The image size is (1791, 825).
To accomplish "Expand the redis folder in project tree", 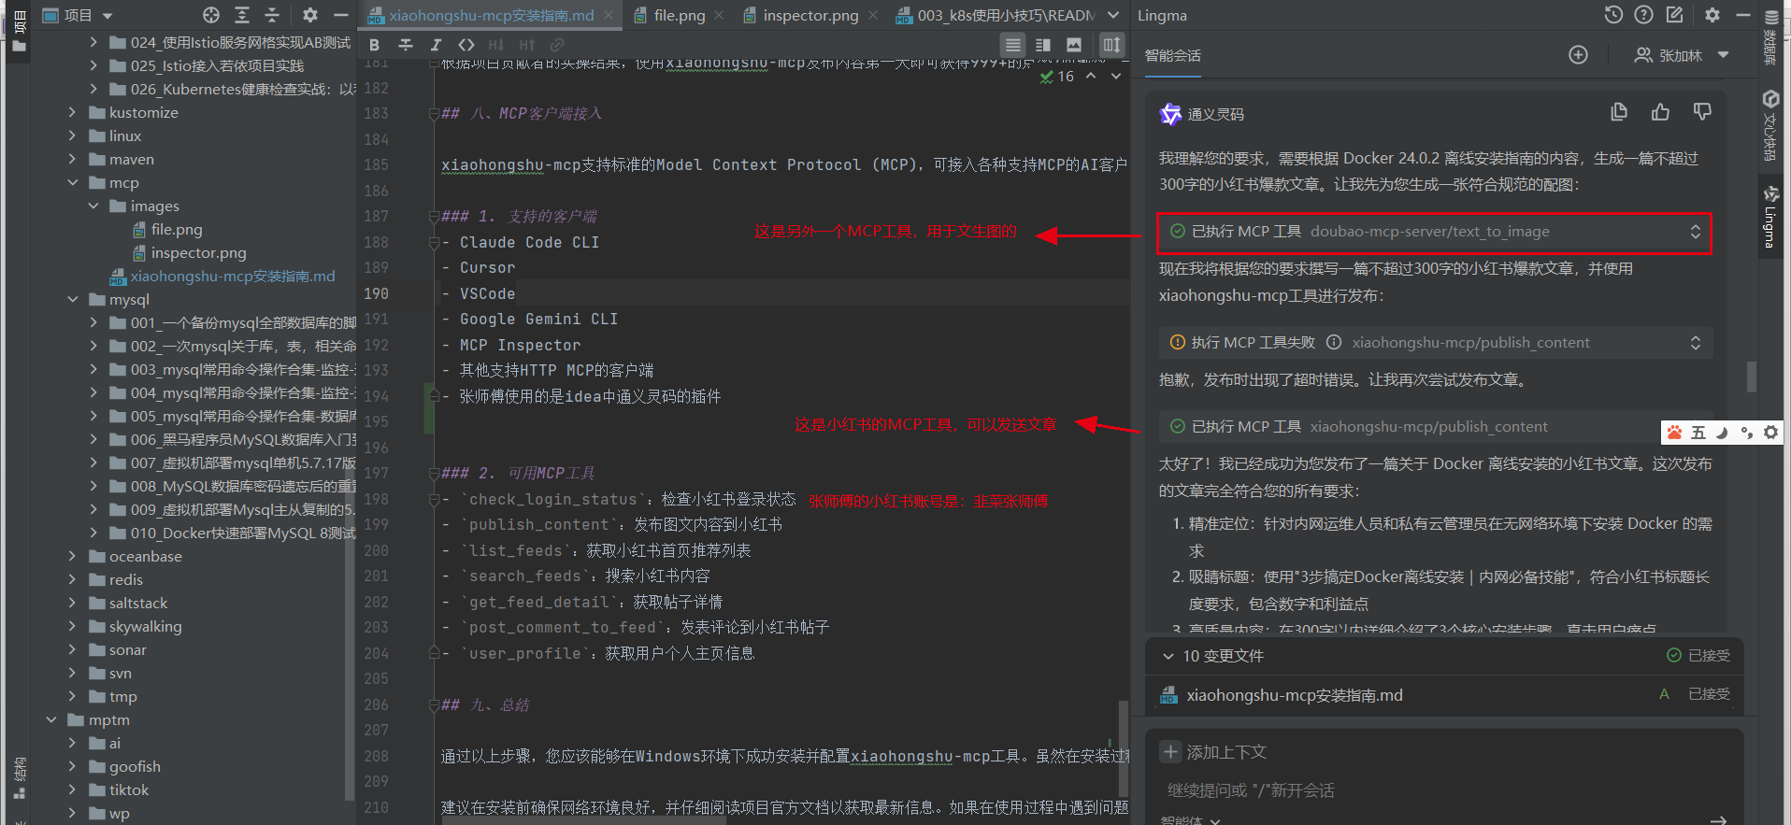I will (73, 579).
